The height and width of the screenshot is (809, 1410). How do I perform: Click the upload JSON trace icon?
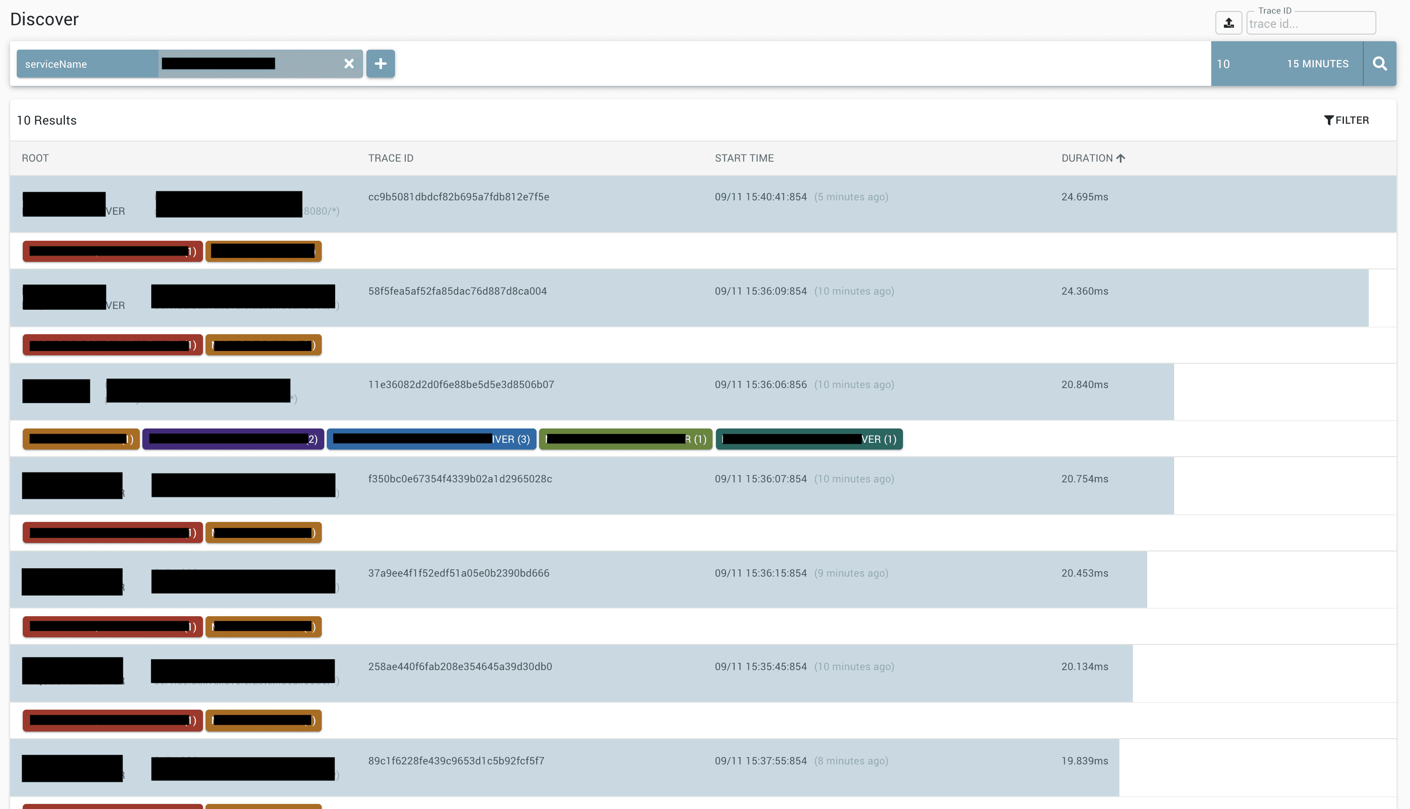tap(1228, 23)
